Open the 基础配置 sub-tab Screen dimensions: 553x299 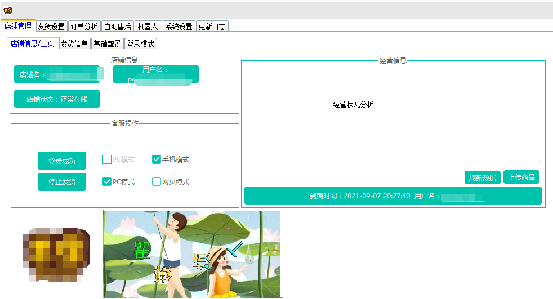[107, 44]
